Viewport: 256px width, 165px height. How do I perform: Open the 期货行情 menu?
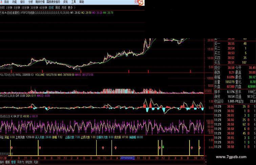[x=40, y=2]
